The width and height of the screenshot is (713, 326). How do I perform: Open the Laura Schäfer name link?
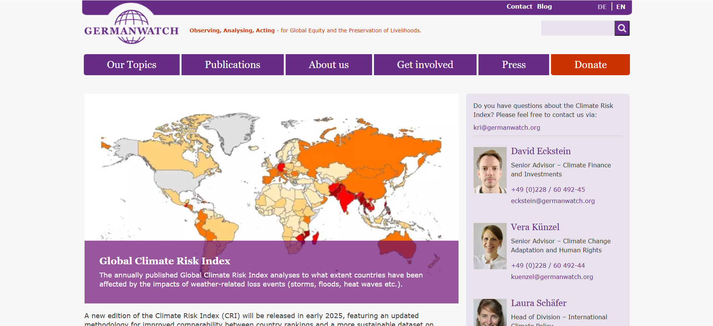[x=538, y=303]
